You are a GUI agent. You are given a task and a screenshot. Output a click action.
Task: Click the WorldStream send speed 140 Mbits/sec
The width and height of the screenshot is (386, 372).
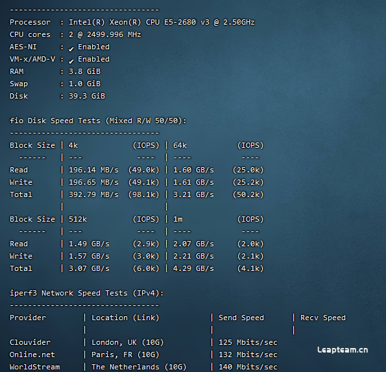[x=248, y=367]
